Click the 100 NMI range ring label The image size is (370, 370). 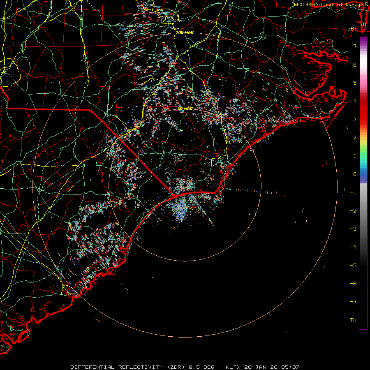pos(185,32)
